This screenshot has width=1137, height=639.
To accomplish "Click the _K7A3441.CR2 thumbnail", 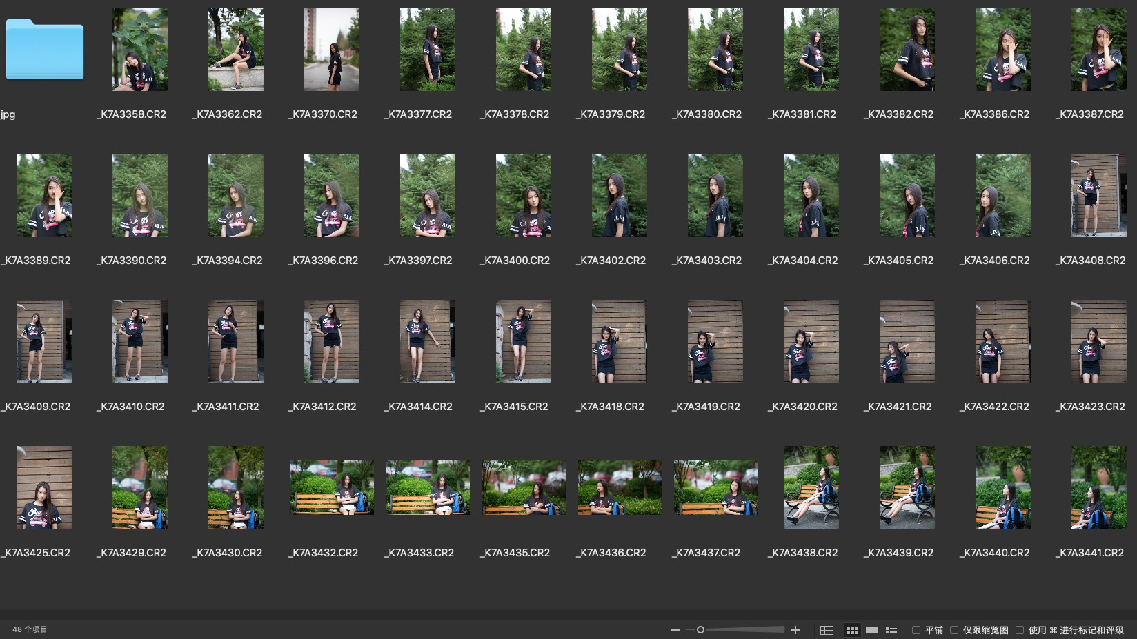I will click(x=1098, y=487).
